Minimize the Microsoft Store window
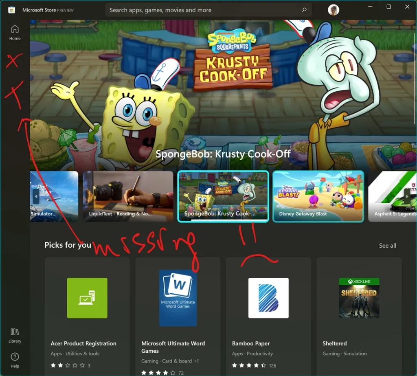 pyautogui.click(x=370, y=7)
